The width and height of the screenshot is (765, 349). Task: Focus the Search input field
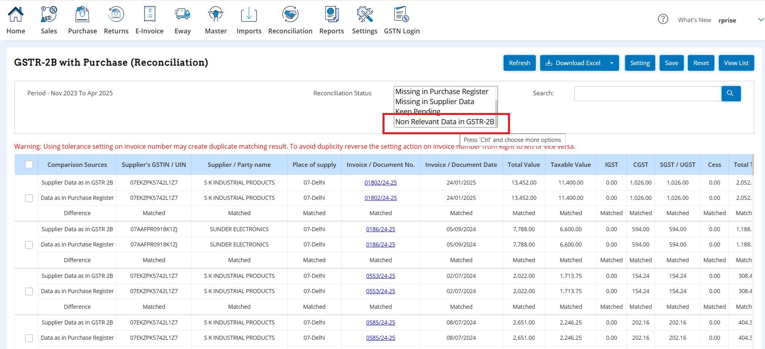648,93
